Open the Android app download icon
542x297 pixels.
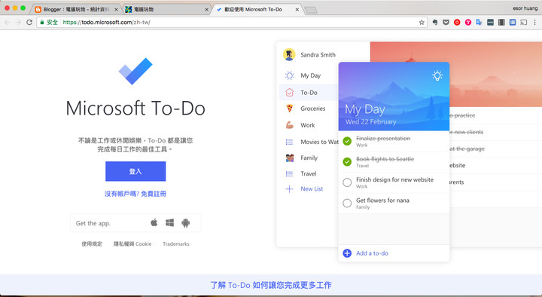pos(186,223)
